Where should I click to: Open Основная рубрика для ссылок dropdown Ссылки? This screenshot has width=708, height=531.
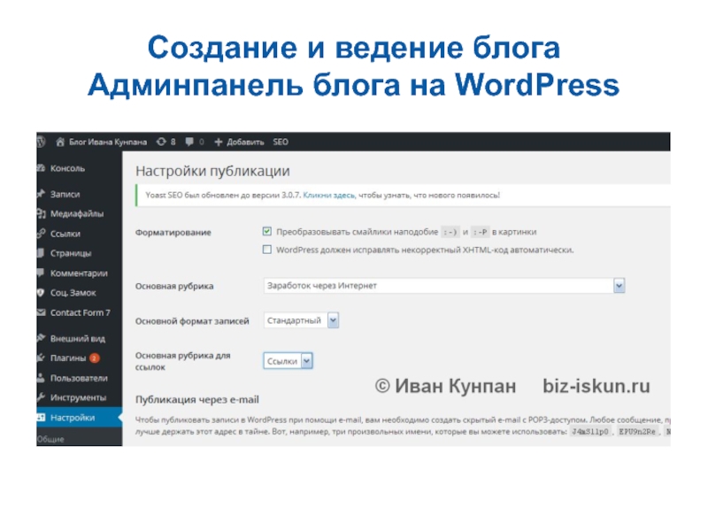(x=289, y=361)
